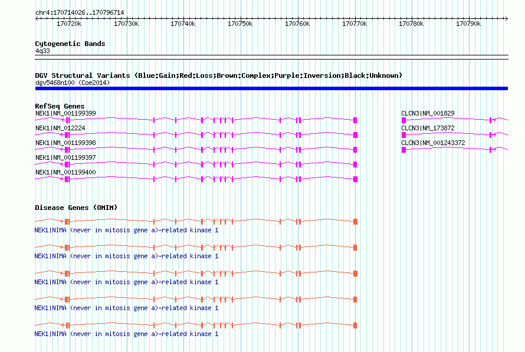Open the topmost NEK1|NIMA OMIM gene description
Image resolution: width=525 pixels, height=352 pixels.
coord(126,230)
